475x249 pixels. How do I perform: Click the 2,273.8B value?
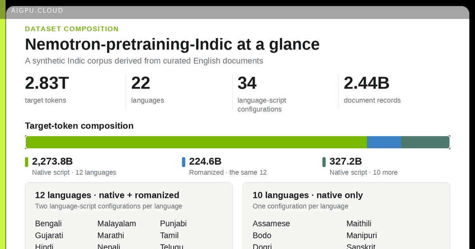pyautogui.click(x=52, y=161)
